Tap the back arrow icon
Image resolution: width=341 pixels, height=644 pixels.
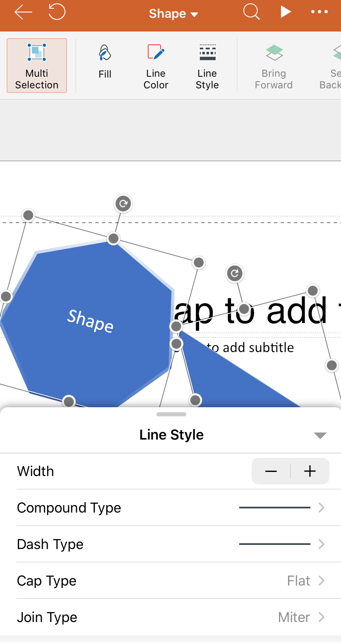tap(23, 12)
